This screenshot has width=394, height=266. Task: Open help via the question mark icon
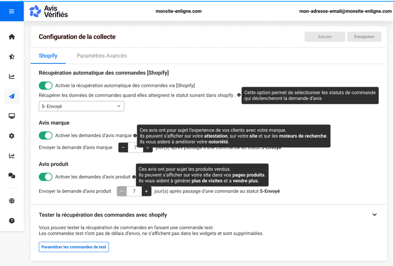coord(12,221)
